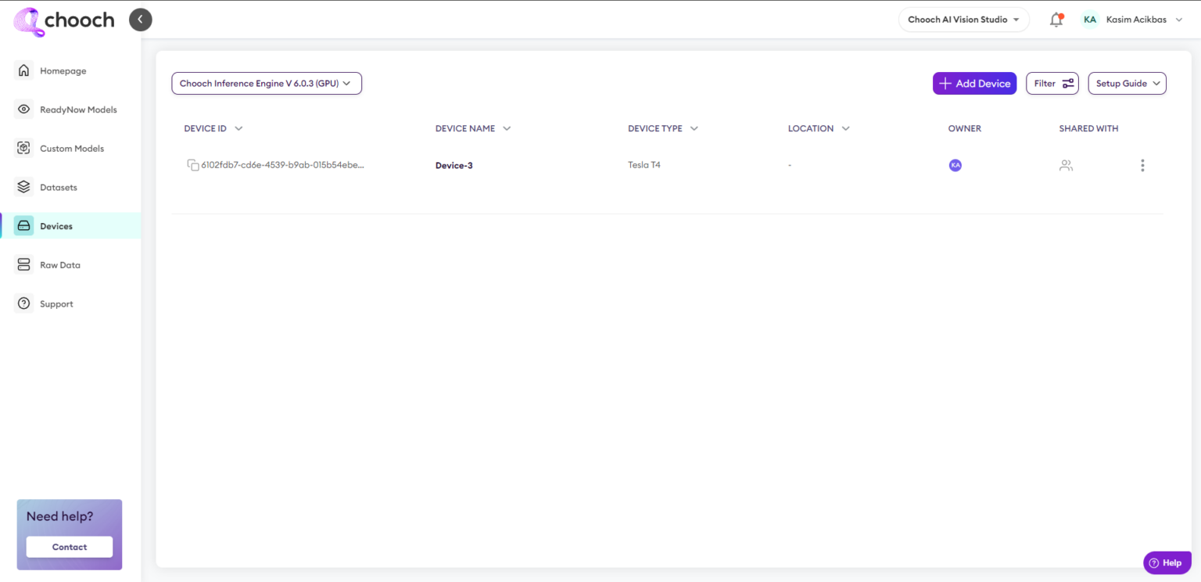Click the KA owner avatar for Device-3
The height and width of the screenshot is (582, 1201).
(955, 165)
